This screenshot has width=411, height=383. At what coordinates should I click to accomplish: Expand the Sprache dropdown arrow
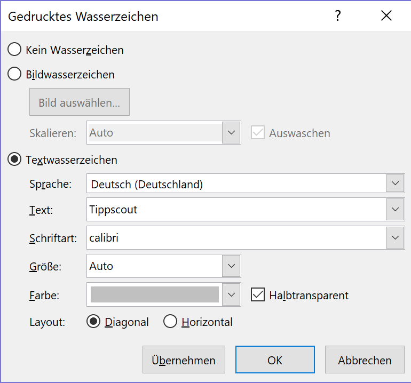coord(395,183)
